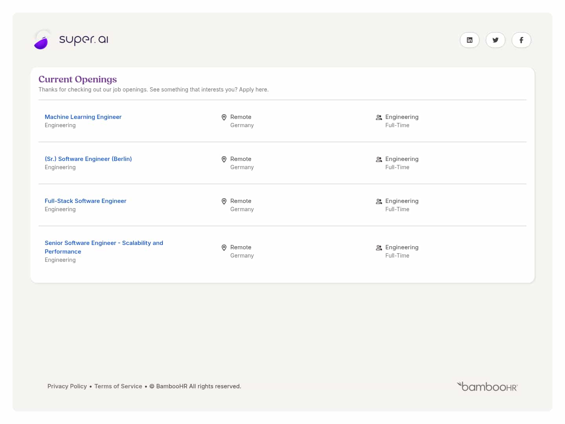This screenshot has height=424, width=565.
Task: Open the Terms of Service link
Action: click(118, 386)
